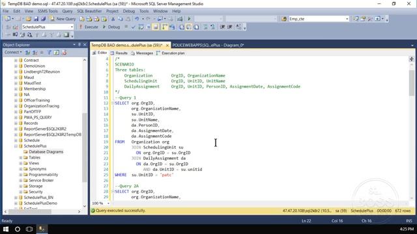Select the Editor tab

pos(100,53)
